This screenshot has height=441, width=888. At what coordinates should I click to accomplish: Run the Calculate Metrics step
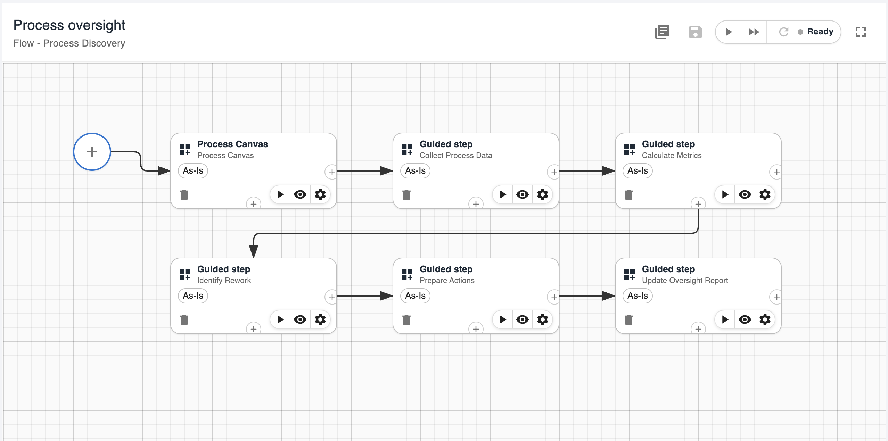click(725, 194)
